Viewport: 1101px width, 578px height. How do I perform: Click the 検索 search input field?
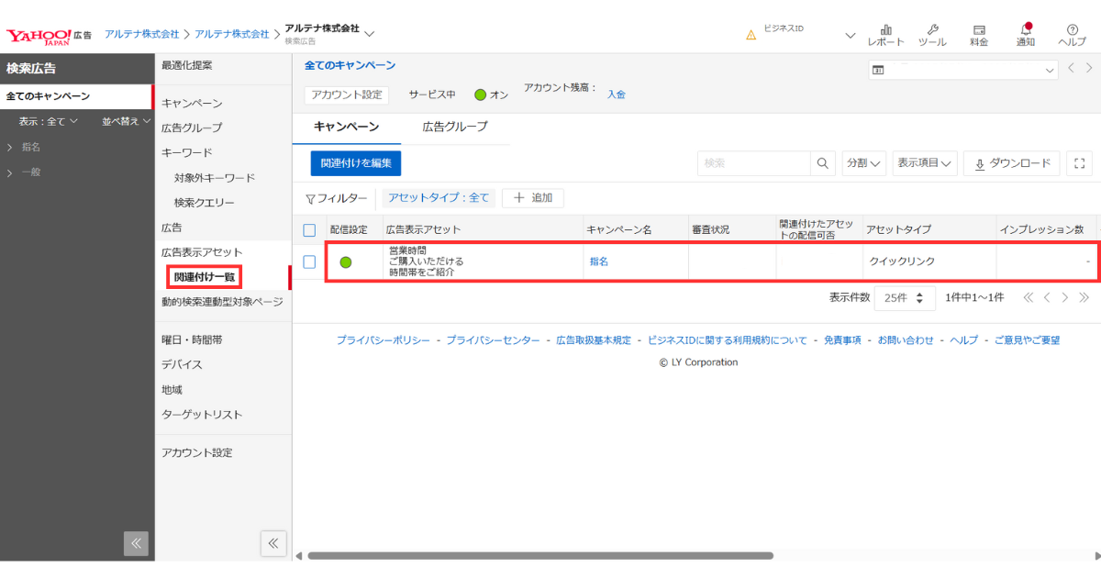coord(754,163)
